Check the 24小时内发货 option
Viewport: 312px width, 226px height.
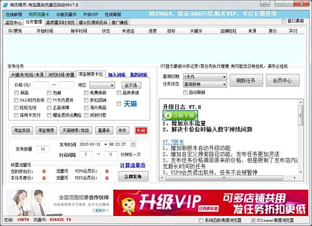[16, 100]
